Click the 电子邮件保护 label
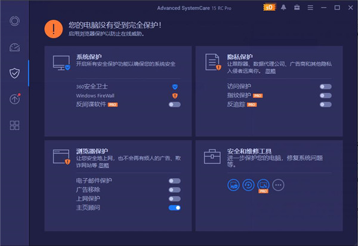This screenshot has width=358, height=246. tap(94, 181)
